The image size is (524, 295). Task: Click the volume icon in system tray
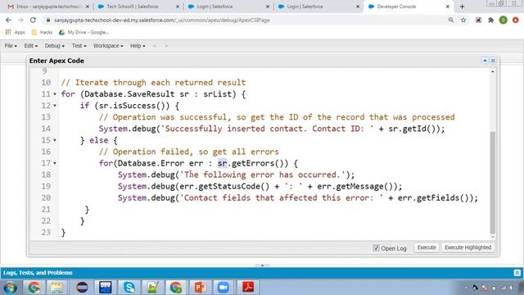coord(511,288)
